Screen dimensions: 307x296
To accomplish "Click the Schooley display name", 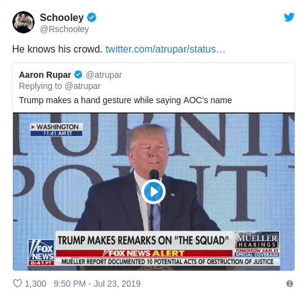I will (x=62, y=17).
